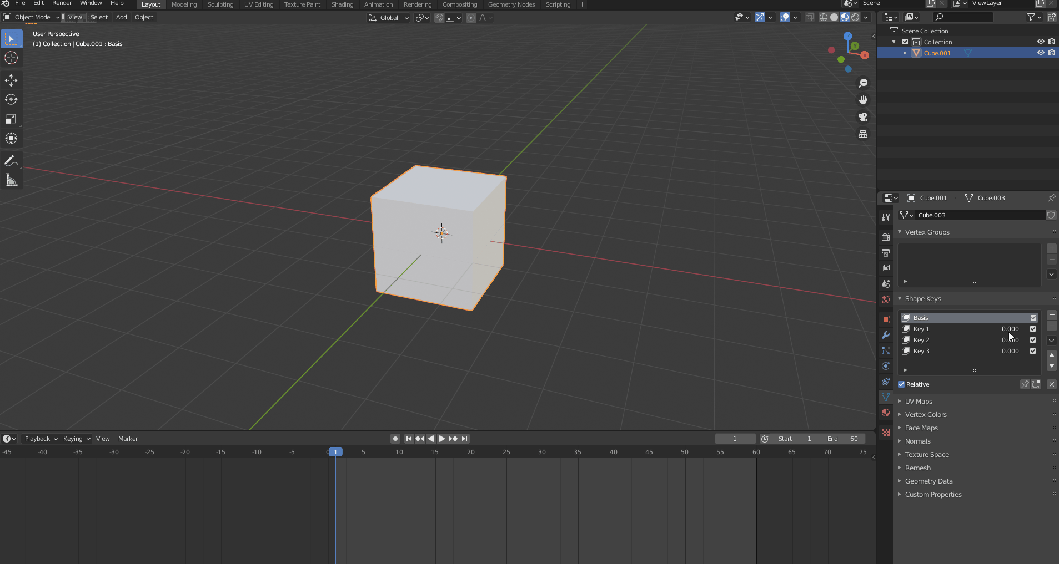Open the Render menu
Viewport: 1059px width, 564px height.
tap(62, 3)
